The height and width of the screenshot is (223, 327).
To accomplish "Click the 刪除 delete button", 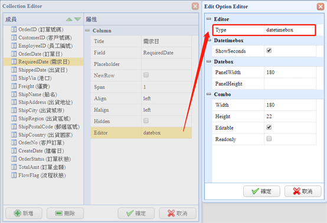I will pos(65,213).
